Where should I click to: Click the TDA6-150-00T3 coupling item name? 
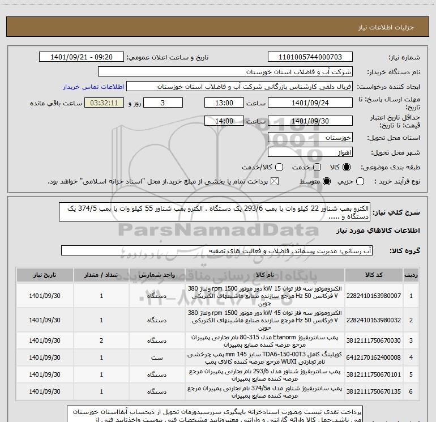click(265, 358)
